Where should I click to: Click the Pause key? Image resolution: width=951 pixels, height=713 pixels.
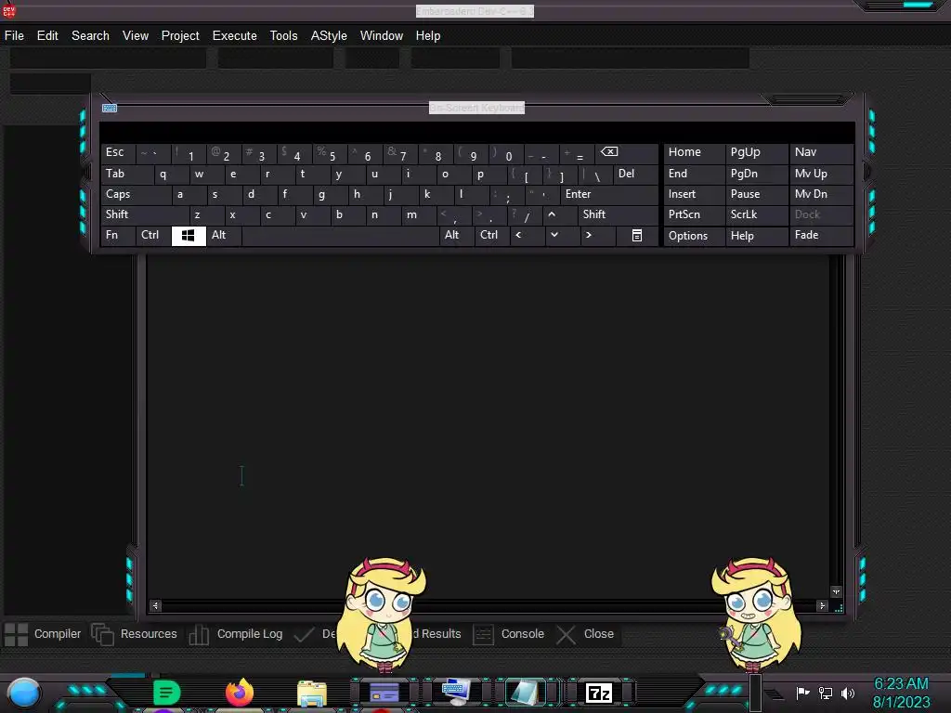point(756,195)
